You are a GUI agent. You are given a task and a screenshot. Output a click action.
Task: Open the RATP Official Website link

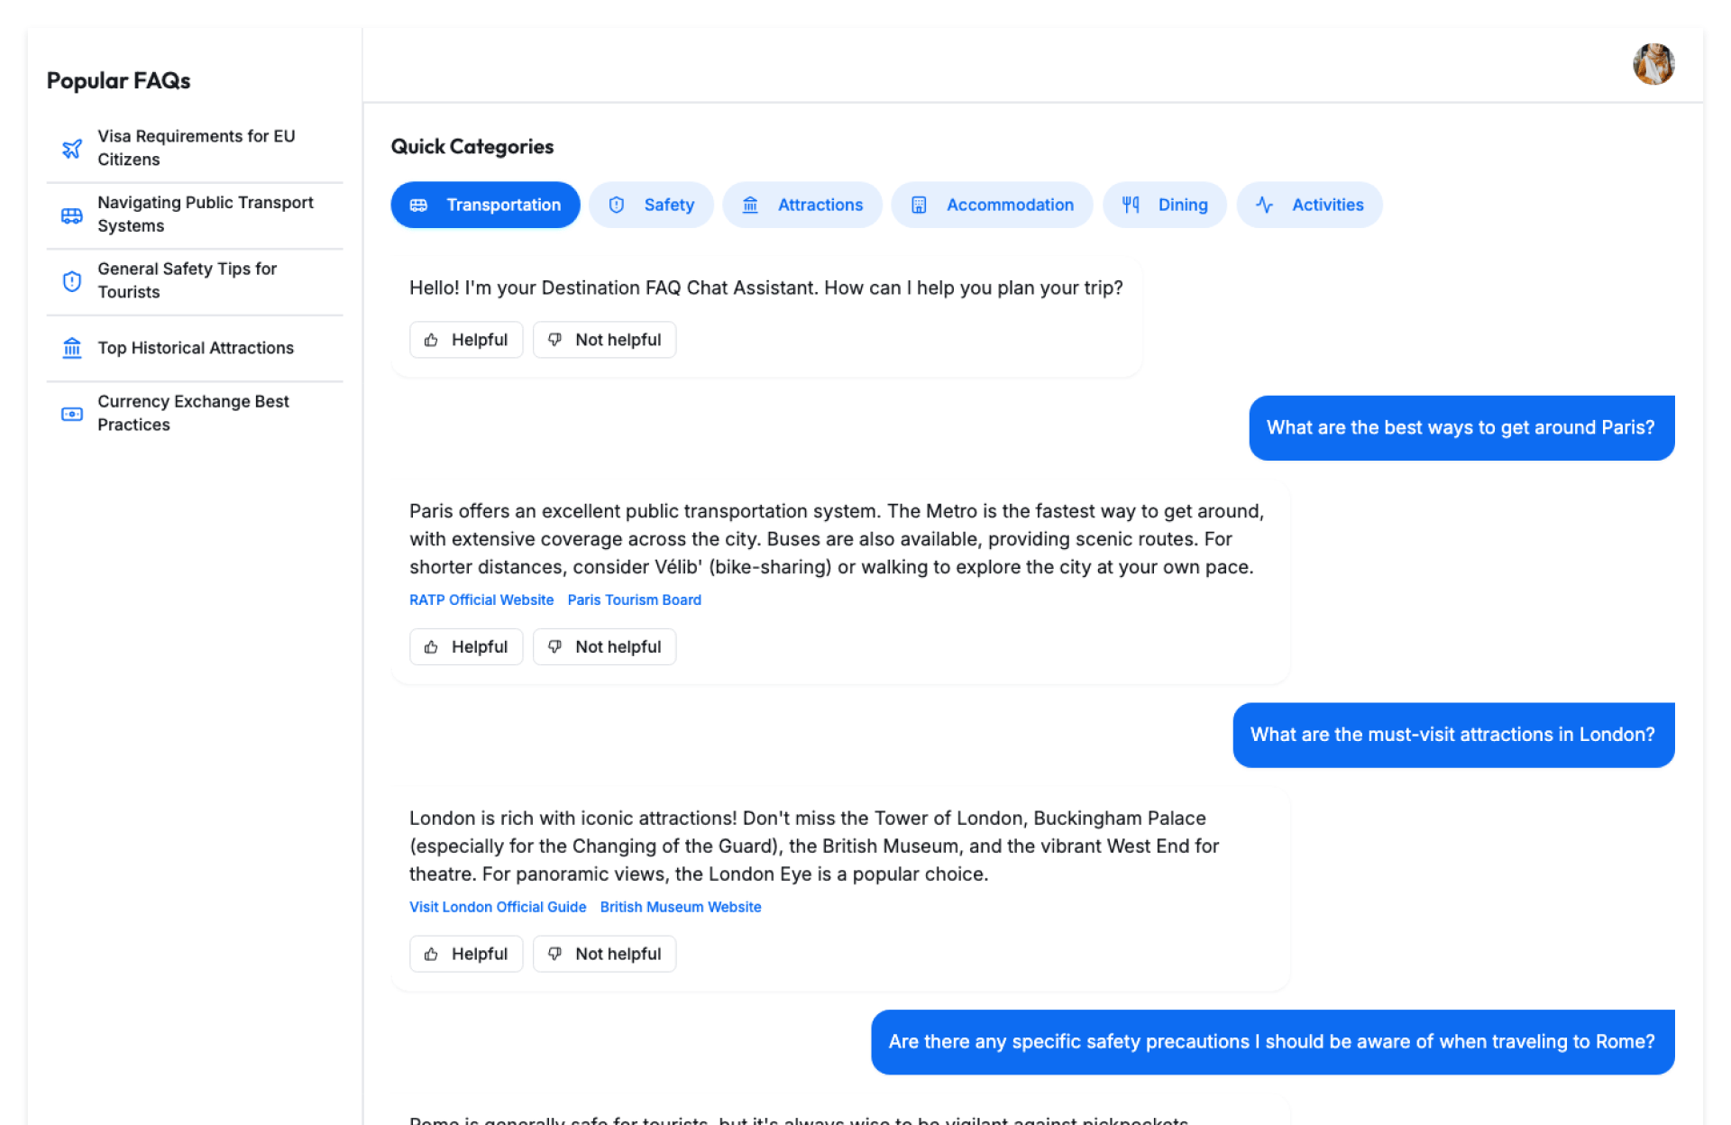click(x=481, y=600)
